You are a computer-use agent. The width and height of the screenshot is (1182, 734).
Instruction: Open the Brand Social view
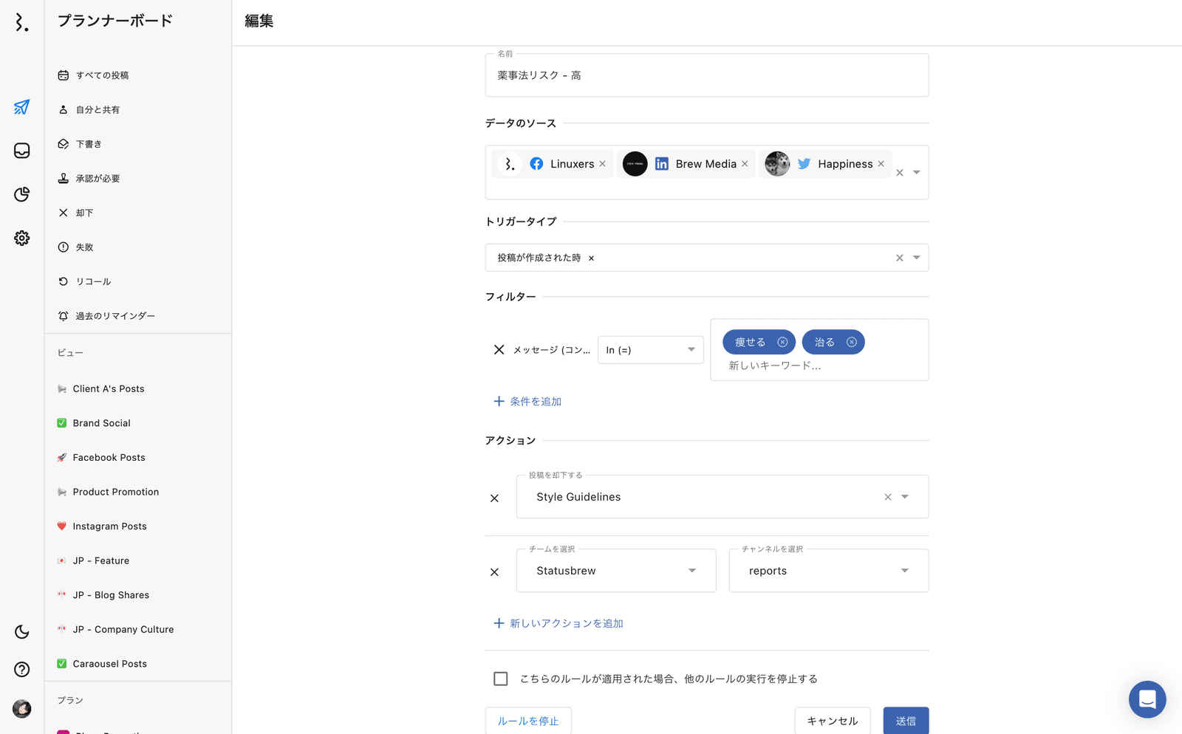click(x=101, y=423)
